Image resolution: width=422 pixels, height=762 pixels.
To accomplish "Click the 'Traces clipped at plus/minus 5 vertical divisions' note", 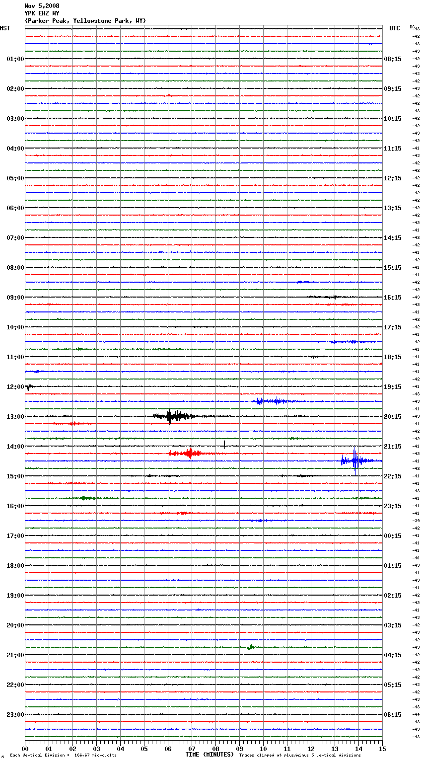I will point(300,756).
